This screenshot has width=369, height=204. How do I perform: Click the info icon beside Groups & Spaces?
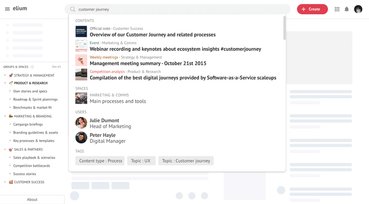tap(32, 67)
